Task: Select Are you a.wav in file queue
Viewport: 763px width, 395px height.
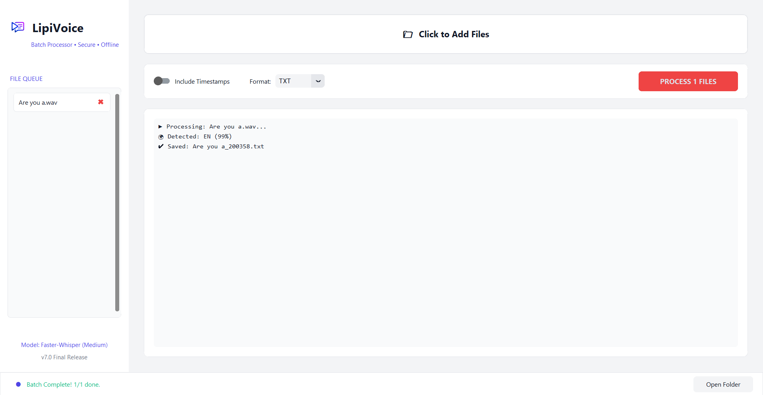Action: [x=62, y=102]
